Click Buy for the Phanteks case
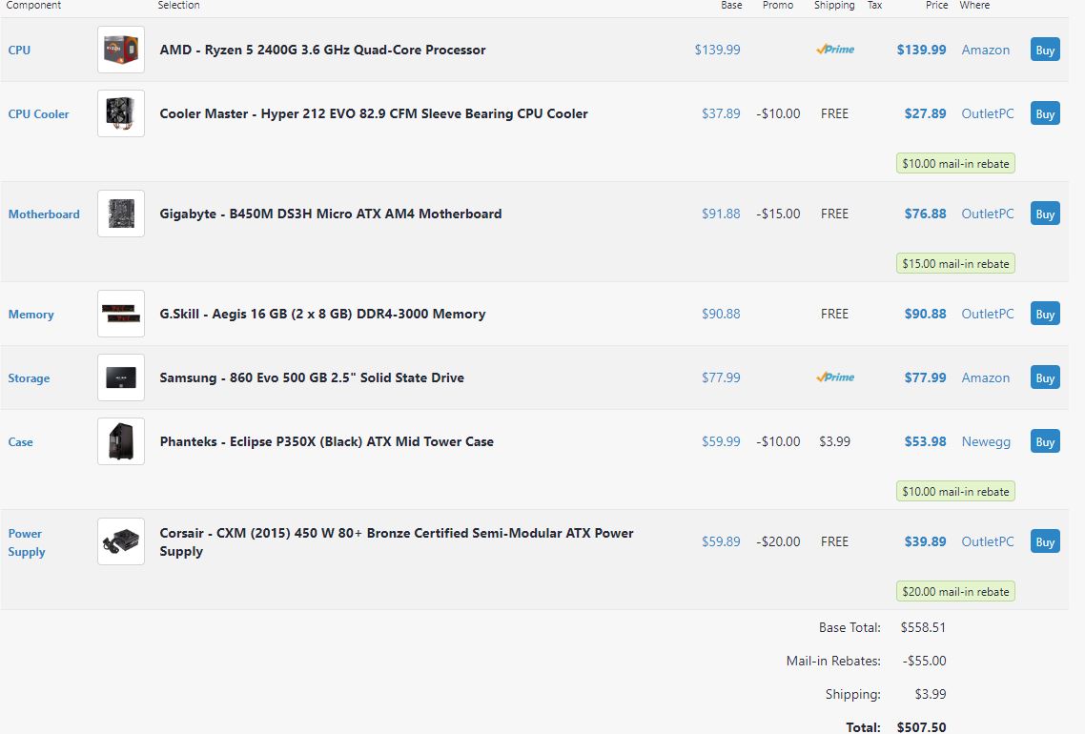This screenshot has height=734, width=1085. click(1045, 441)
